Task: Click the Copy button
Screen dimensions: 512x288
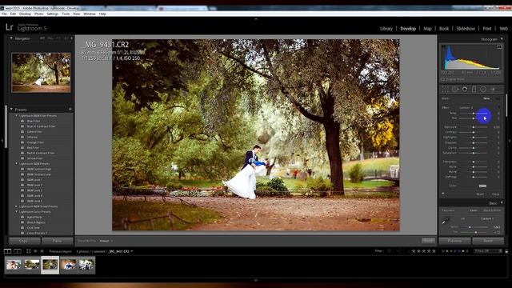Action: pos(25,241)
